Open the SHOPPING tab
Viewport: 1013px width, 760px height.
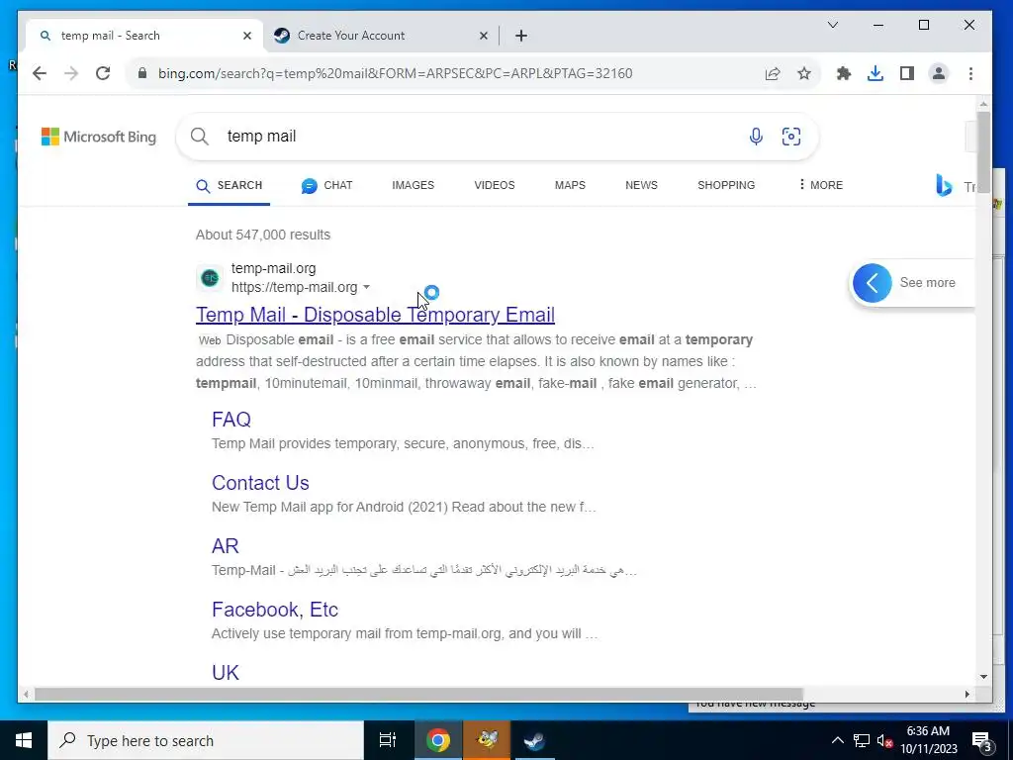[x=726, y=185]
